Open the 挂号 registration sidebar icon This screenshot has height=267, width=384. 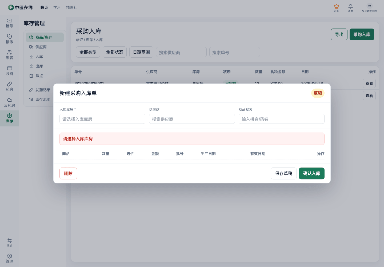[x=9, y=23]
